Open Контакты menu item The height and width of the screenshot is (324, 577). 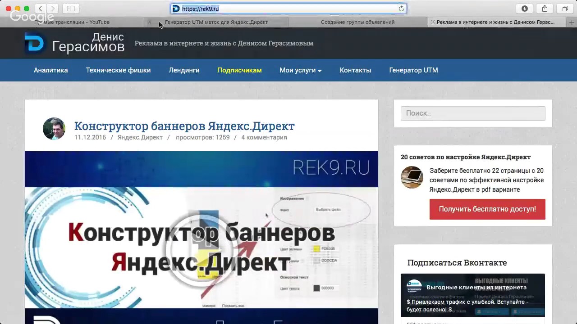[355, 70]
